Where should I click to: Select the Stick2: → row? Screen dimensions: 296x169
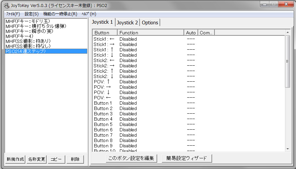point(189,66)
